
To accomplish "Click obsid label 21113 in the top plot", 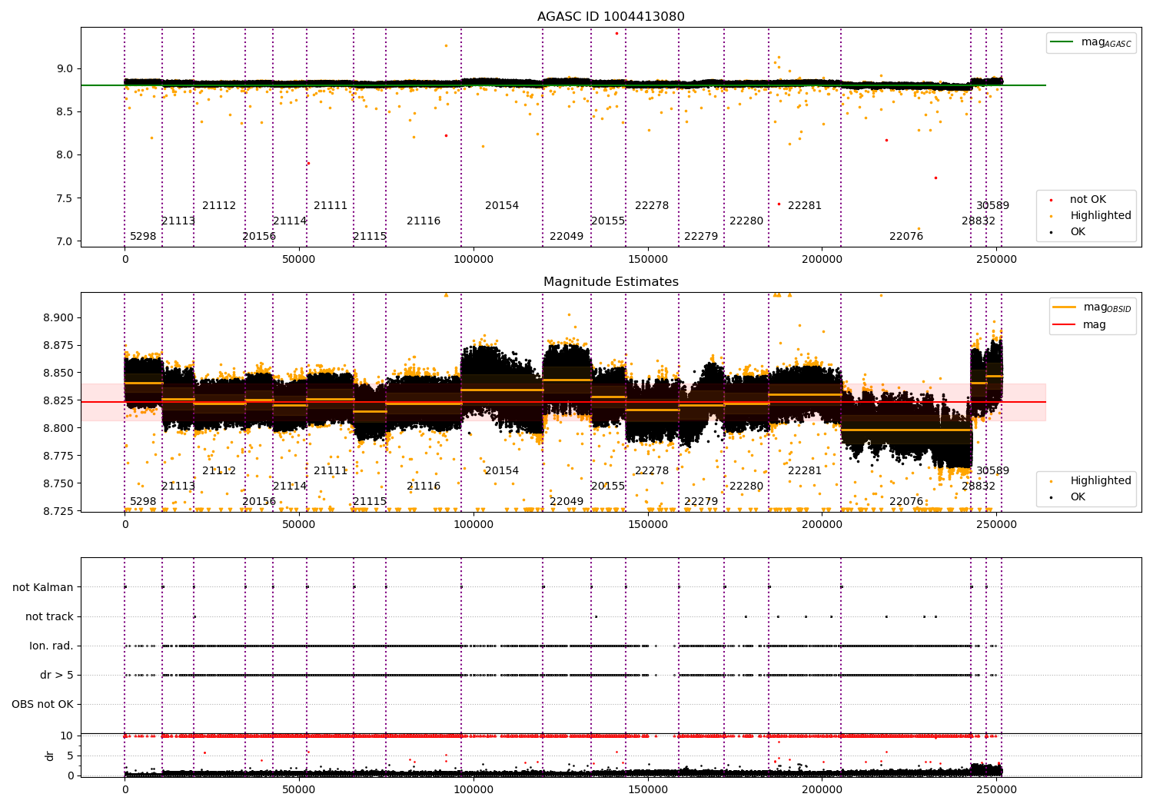I will pos(178,221).
